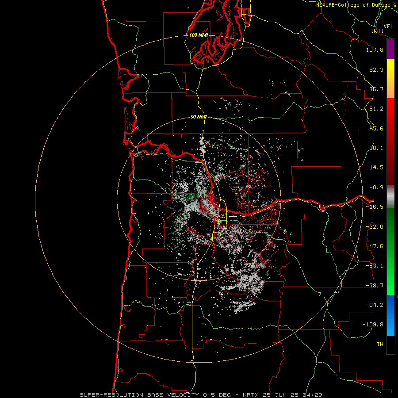
Task: Click the Super-Resolution Base Velocity caption
Action: pyautogui.click(x=201, y=395)
